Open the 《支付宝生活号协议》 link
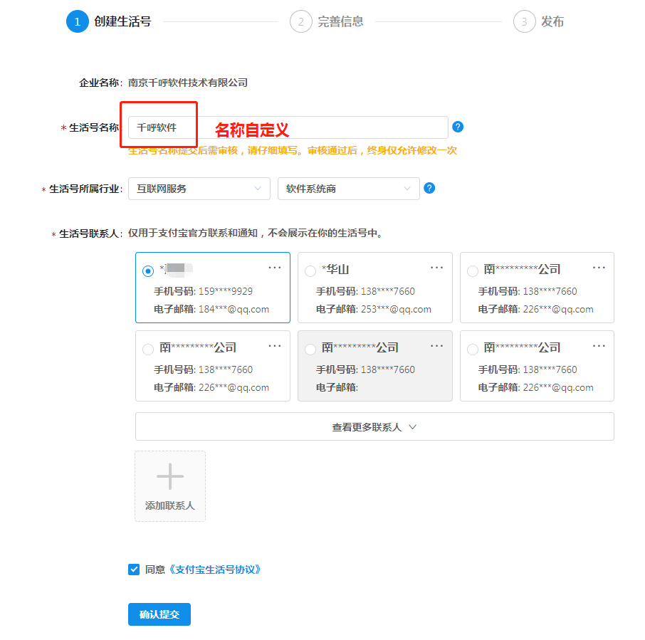645x640 pixels. coord(215,570)
